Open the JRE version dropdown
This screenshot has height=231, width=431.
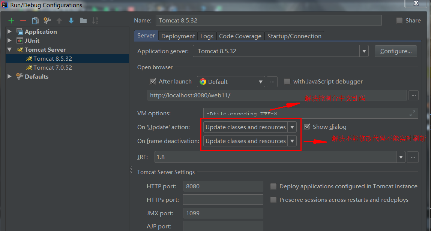pos(401,157)
